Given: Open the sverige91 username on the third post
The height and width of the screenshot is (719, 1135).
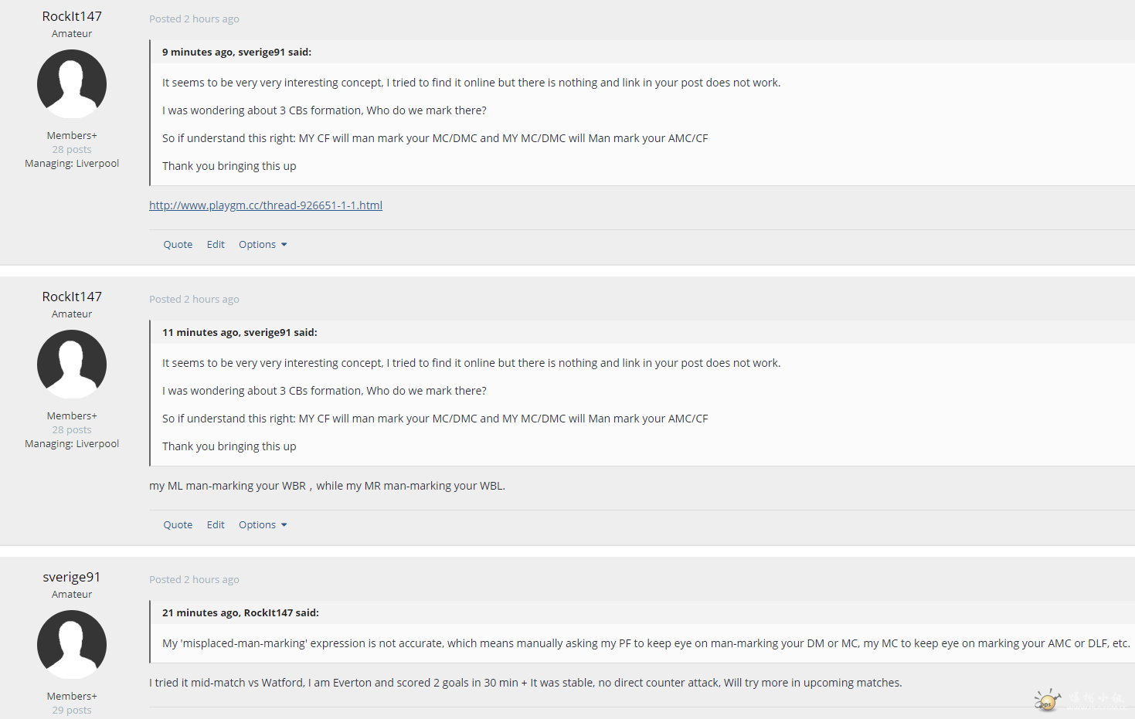Looking at the screenshot, I should [x=72, y=577].
